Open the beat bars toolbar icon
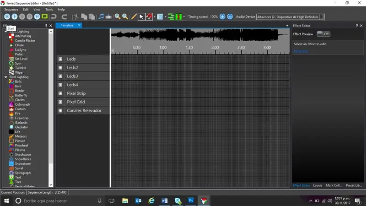The width and height of the screenshot is (366, 206). pos(108,16)
